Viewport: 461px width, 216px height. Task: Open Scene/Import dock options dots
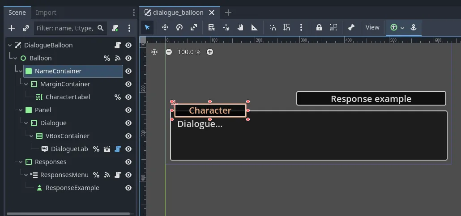[x=134, y=13]
